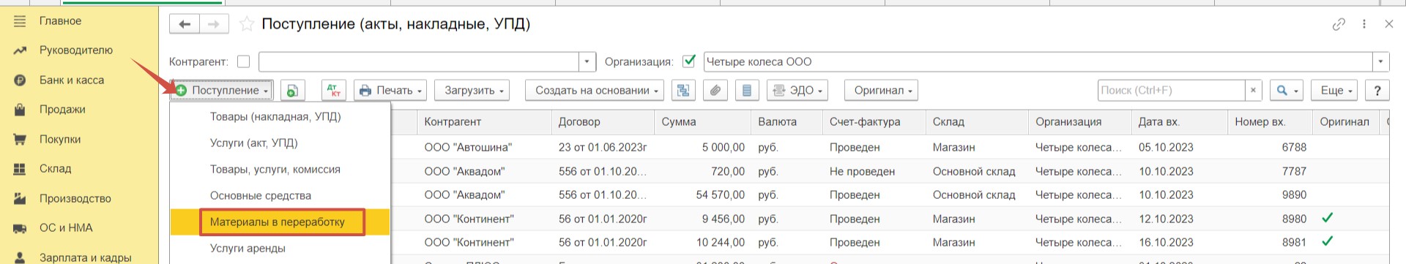Open the ЭДО dropdown menu

(x=797, y=91)
